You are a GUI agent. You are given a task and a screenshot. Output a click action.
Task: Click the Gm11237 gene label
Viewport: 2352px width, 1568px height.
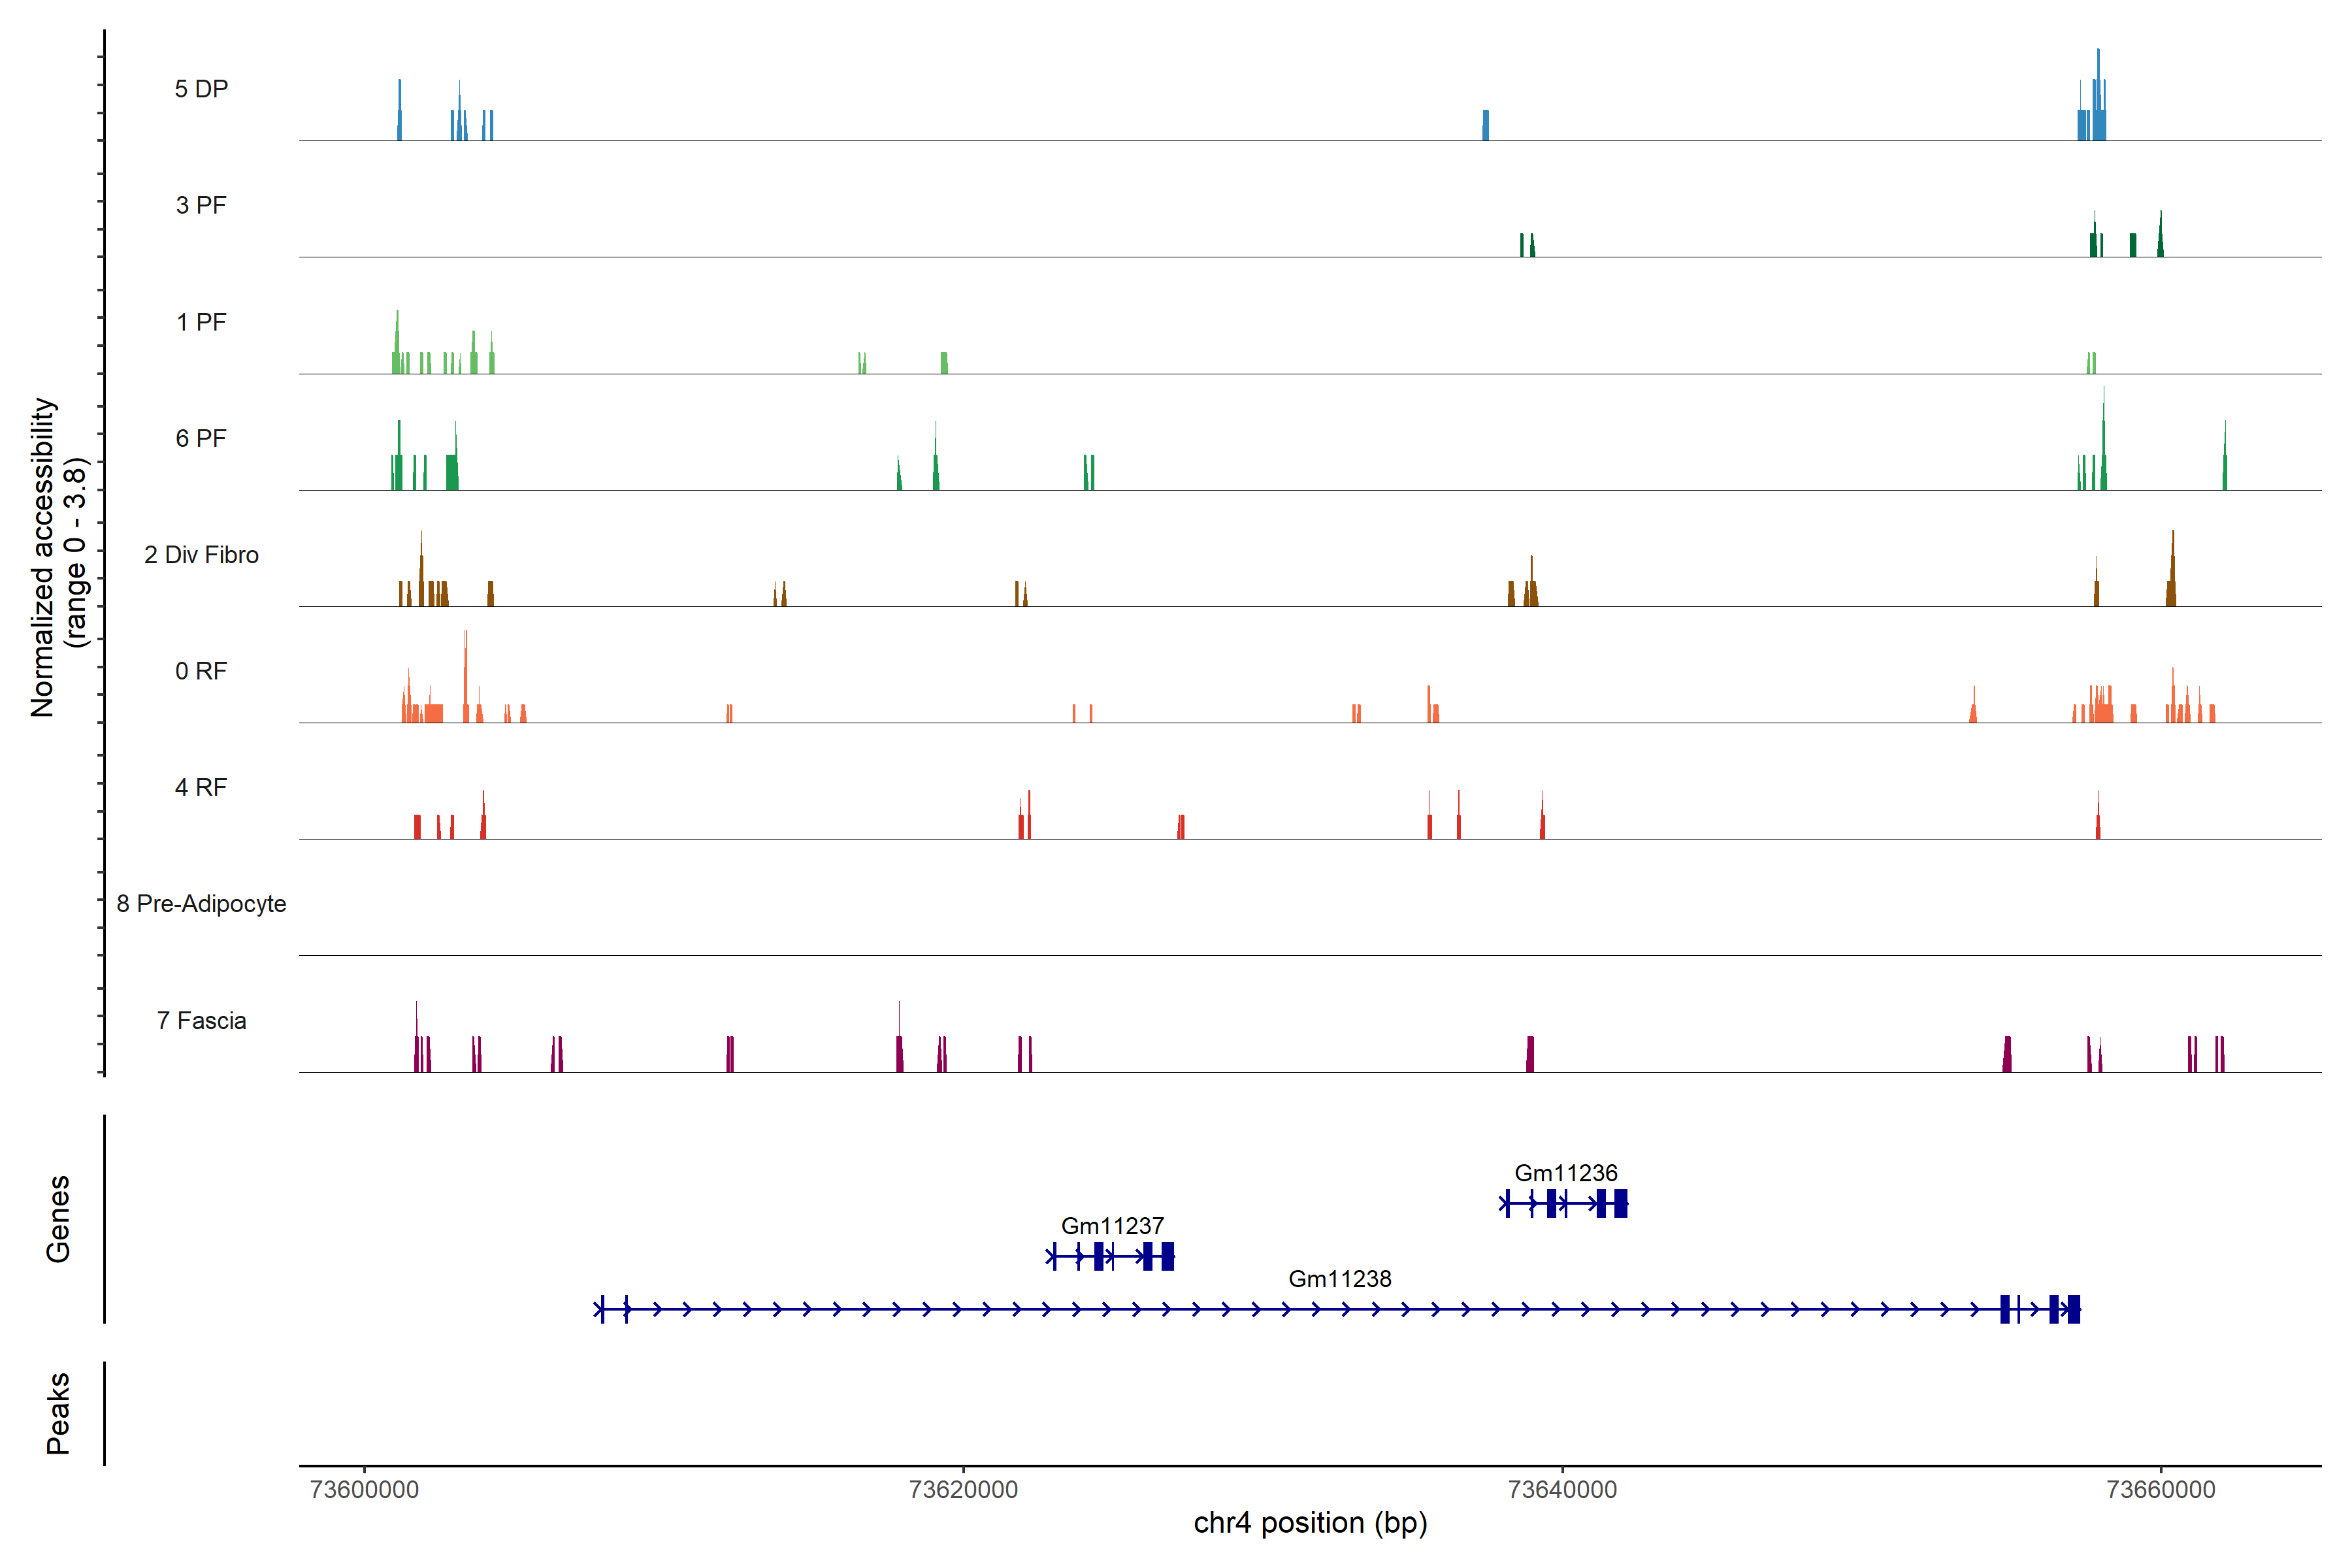1112,1225
